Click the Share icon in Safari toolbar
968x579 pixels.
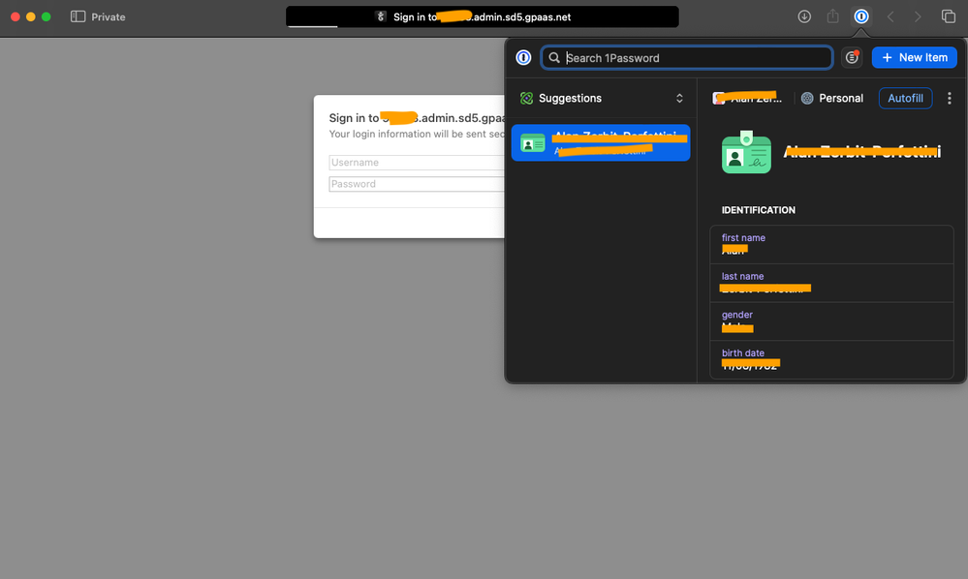coord(832,16)
